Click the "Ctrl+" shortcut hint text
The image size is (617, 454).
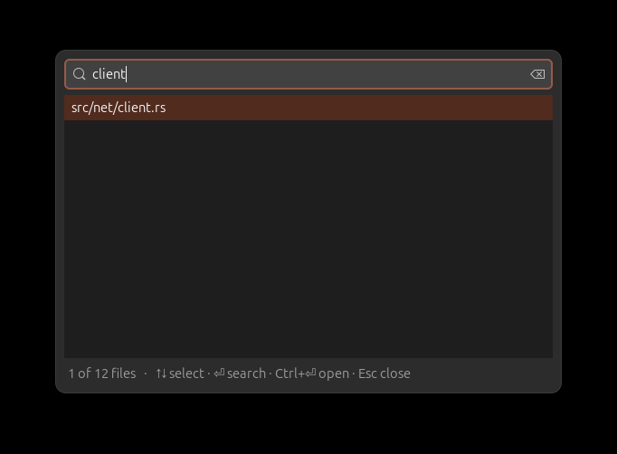[x=290, y=374]
